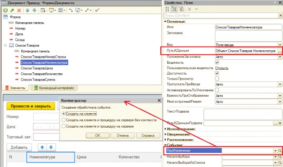Expand the Расположение properties section
Screen dimensions: 283x167
(165, 140)
